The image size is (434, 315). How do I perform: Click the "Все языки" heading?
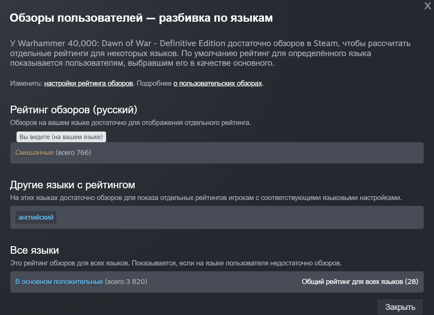coord(34,250)
